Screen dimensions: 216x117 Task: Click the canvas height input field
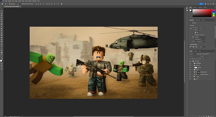coord(197,30)
